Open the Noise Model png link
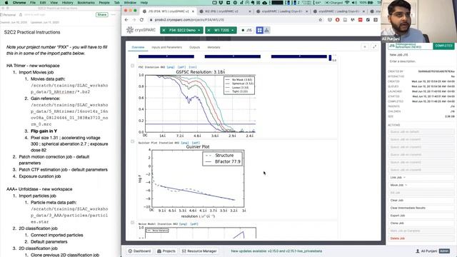 coord(183,223)
